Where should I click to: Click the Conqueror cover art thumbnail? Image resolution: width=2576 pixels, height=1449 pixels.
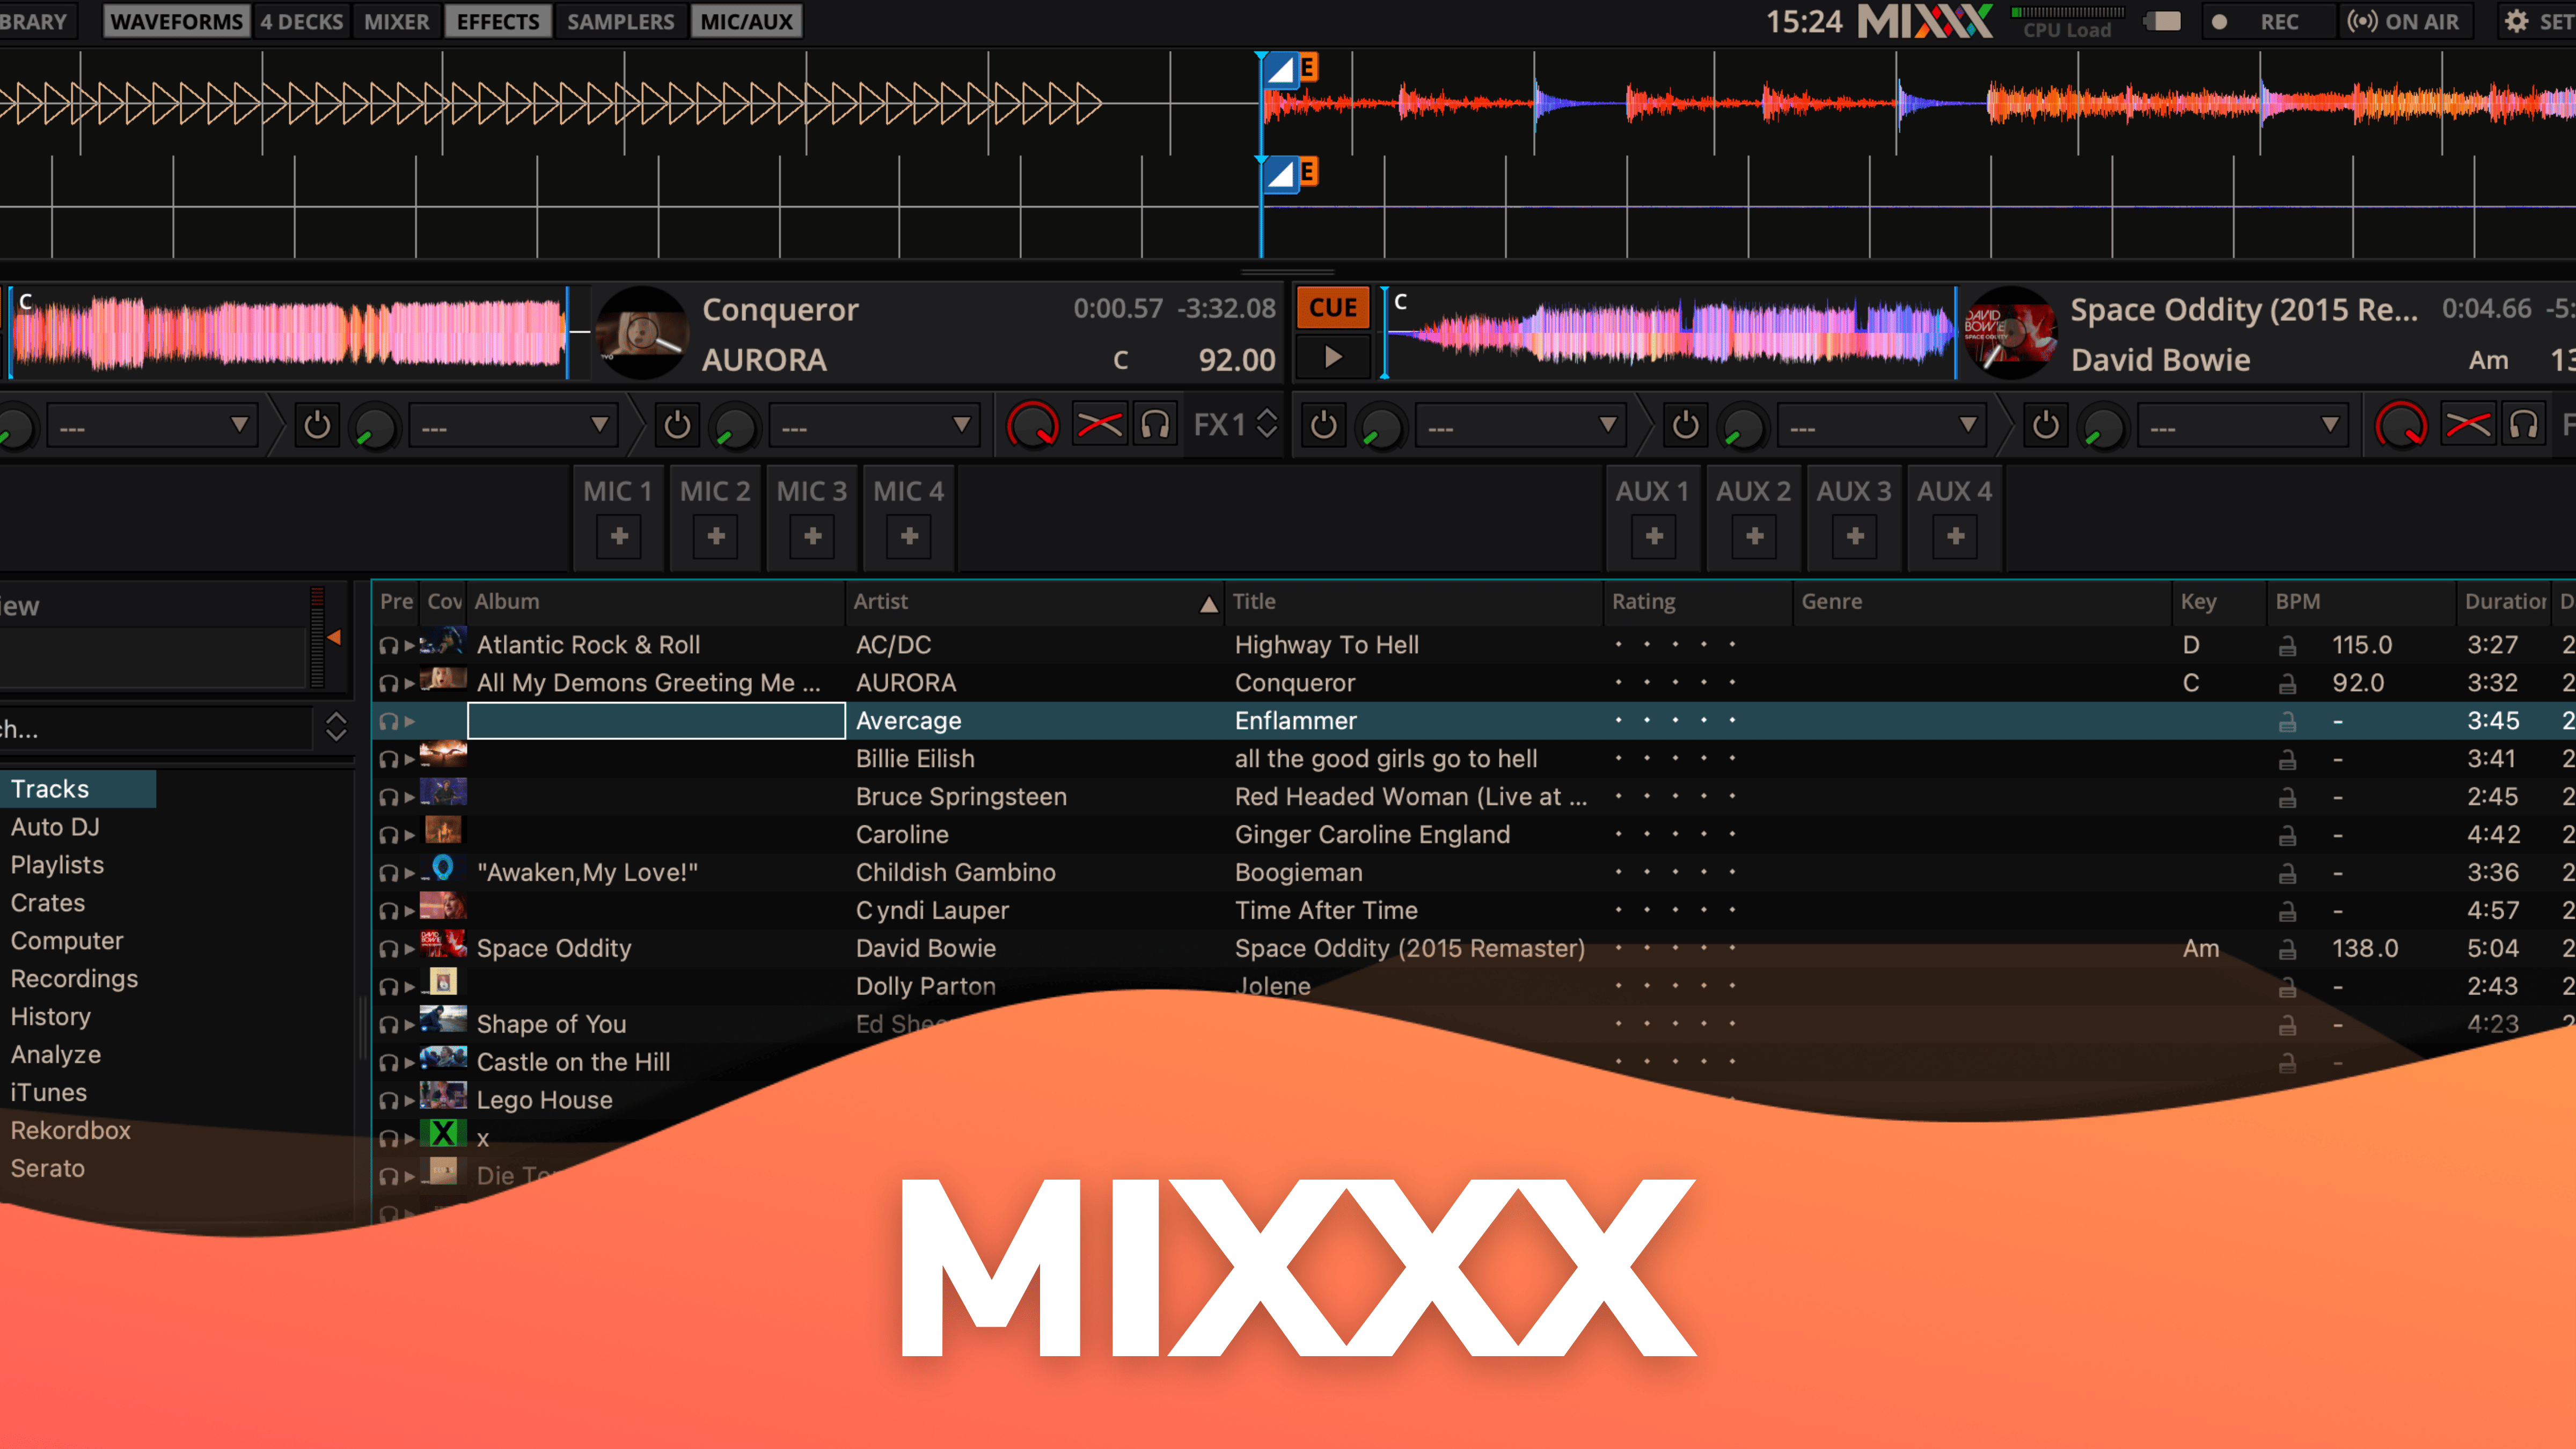point(642,333)
